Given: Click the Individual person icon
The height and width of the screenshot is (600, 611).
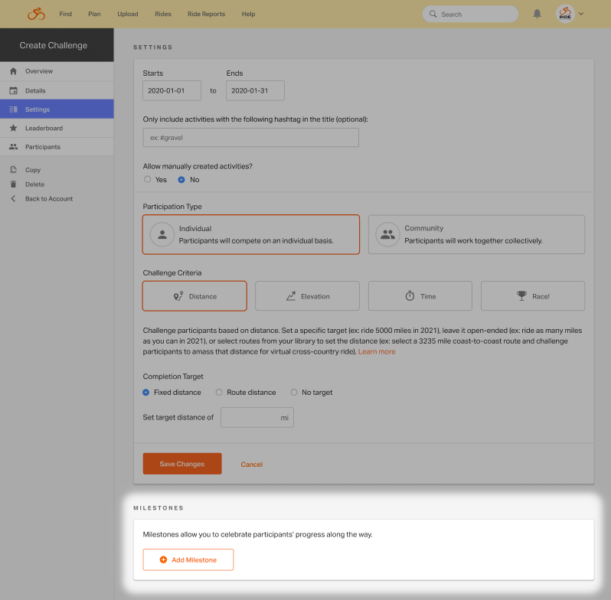Looking at the screenshot, I should [x=162, y=234].
